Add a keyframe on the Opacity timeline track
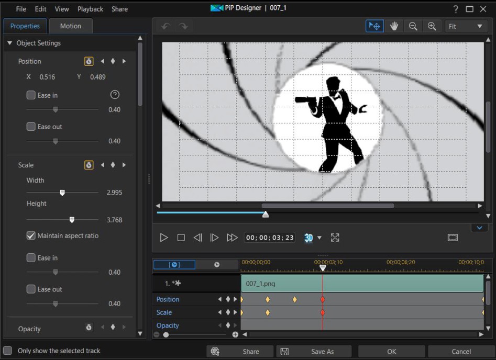The height and width of the screenshot is (360, 496). (228, 325)
